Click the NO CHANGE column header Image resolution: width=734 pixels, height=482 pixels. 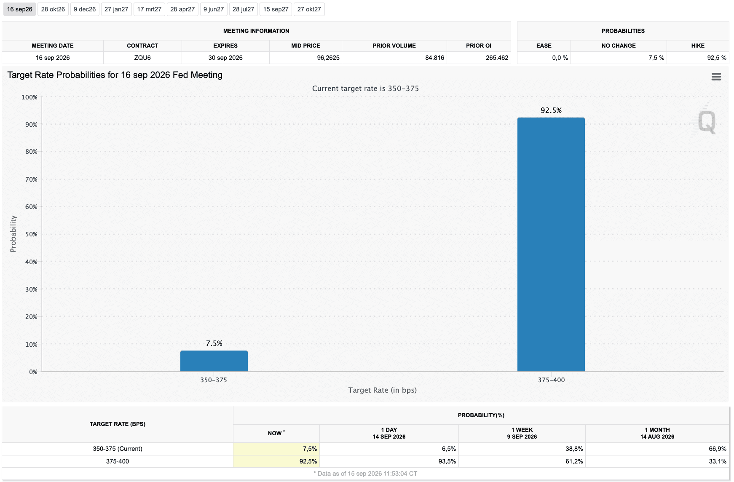tap(619, 46)
